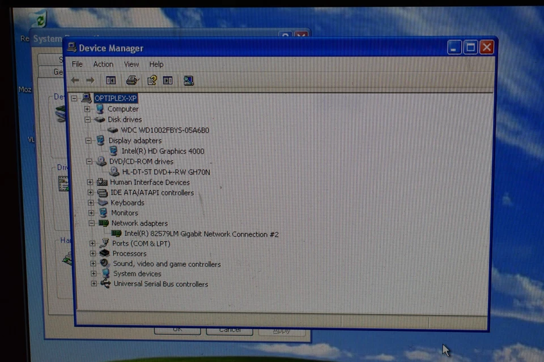544x362 pixels.
Task: Open Help documentation via the toolbar icon
Action: [152, 80]
